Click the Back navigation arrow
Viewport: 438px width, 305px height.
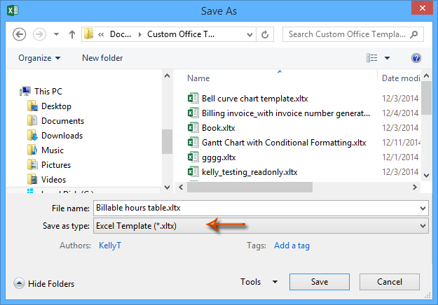coord(20,34)
